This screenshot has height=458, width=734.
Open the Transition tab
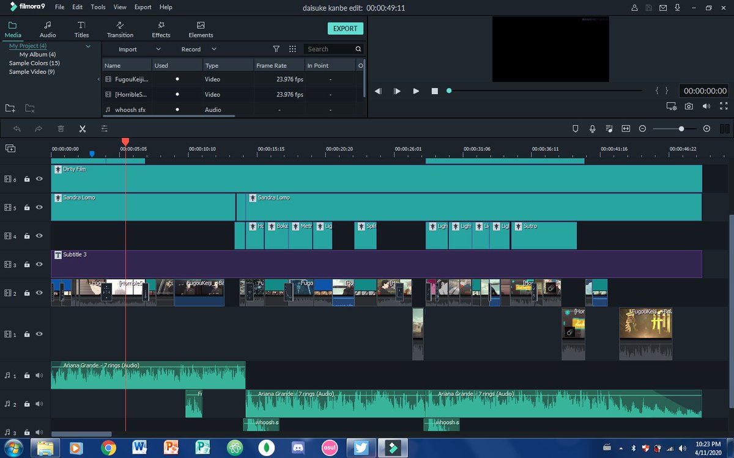click(120, 29)
